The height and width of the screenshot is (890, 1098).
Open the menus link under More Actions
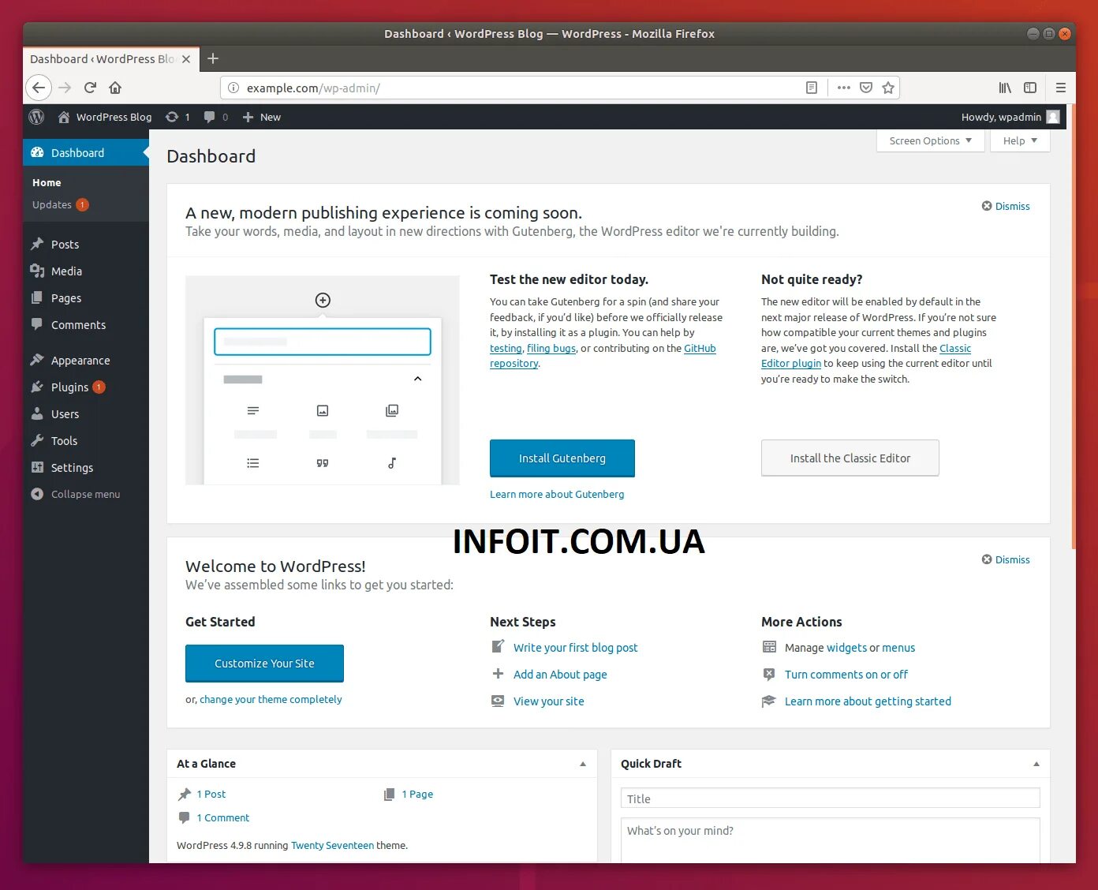(x=898, y=648)
